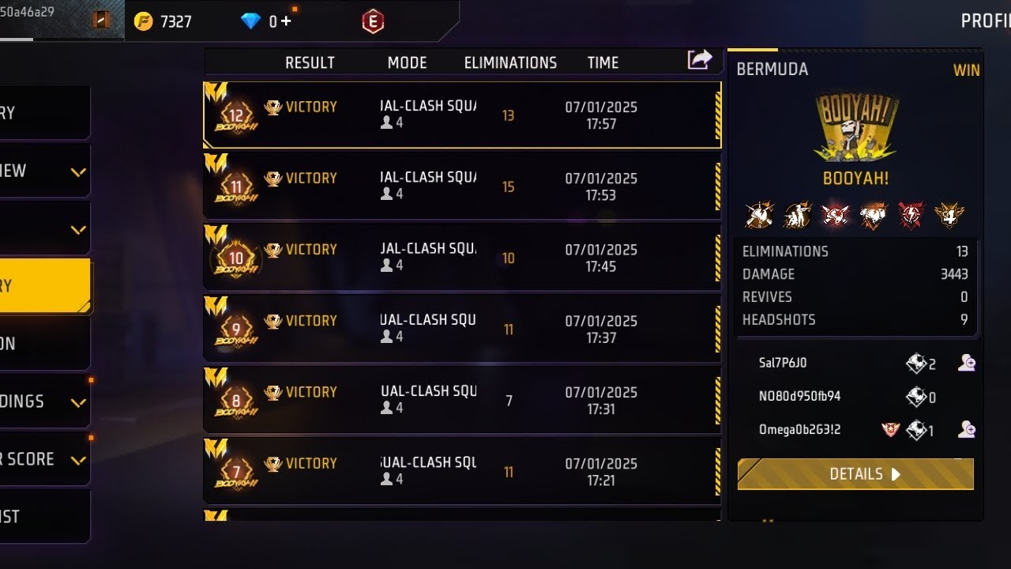Image resolution: width=1011 pixels, height=569 pixels.
Task: Expand the sidebar item ending in "DINGS"
Action: click(78, 402)
